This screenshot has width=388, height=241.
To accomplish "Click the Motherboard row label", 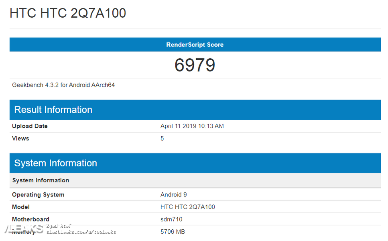I will 30,219.
